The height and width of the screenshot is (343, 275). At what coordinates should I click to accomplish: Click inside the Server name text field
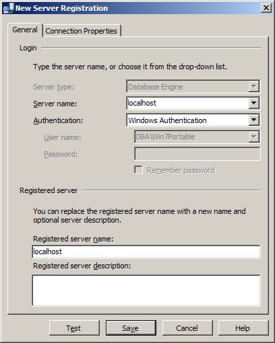[188, 103]
